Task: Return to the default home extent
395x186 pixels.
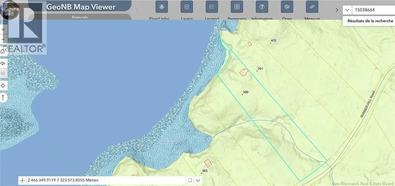Action: (x=3, y=52)
